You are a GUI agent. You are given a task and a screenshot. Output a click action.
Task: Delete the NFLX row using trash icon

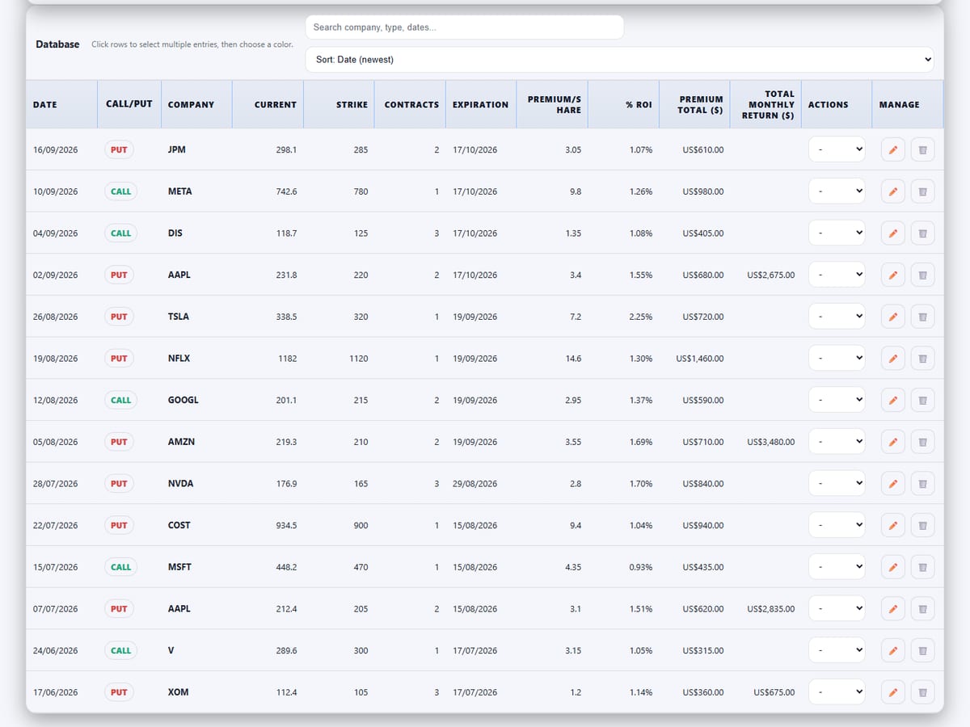coord(922,359)
